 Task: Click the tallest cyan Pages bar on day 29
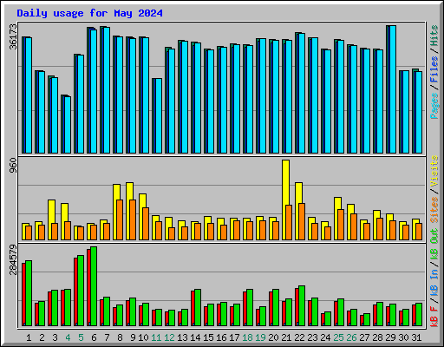point(393,89)
